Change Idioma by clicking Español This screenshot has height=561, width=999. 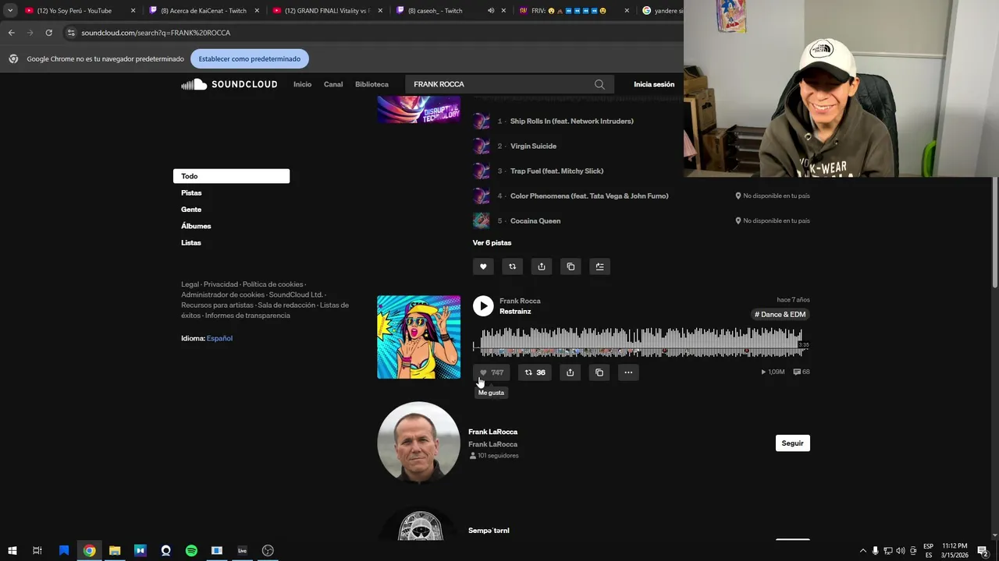click(x=219, y=338)
